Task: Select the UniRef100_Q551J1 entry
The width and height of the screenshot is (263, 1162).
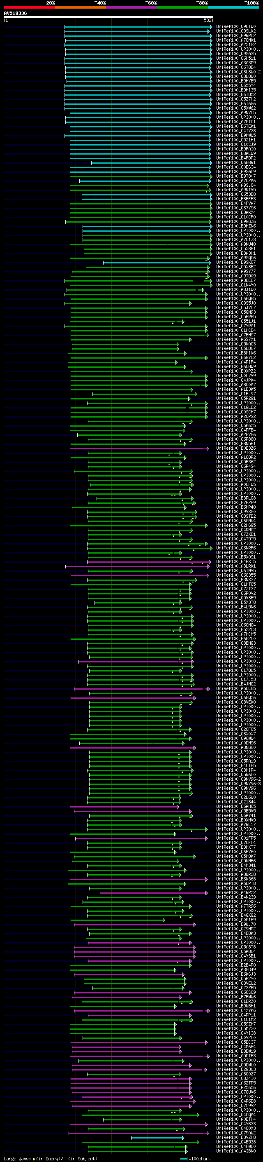Action: 235,322
